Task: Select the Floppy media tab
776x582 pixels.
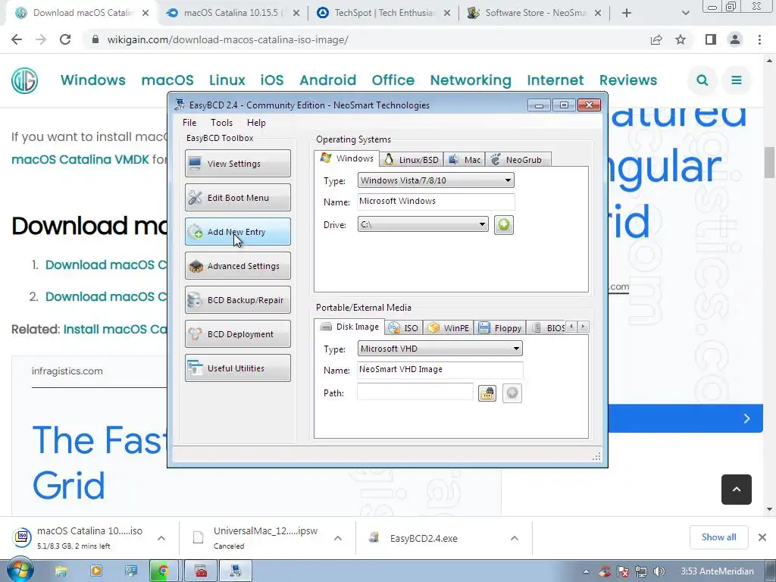Action: [x=500, y=327]
